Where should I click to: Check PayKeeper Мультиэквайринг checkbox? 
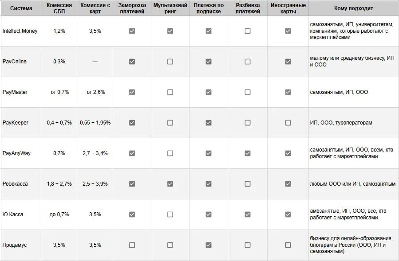pos(170,123)
